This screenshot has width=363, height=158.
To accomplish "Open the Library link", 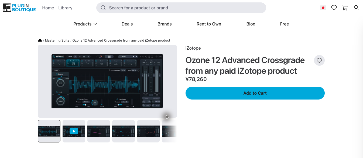I will (x=65, y=8).
